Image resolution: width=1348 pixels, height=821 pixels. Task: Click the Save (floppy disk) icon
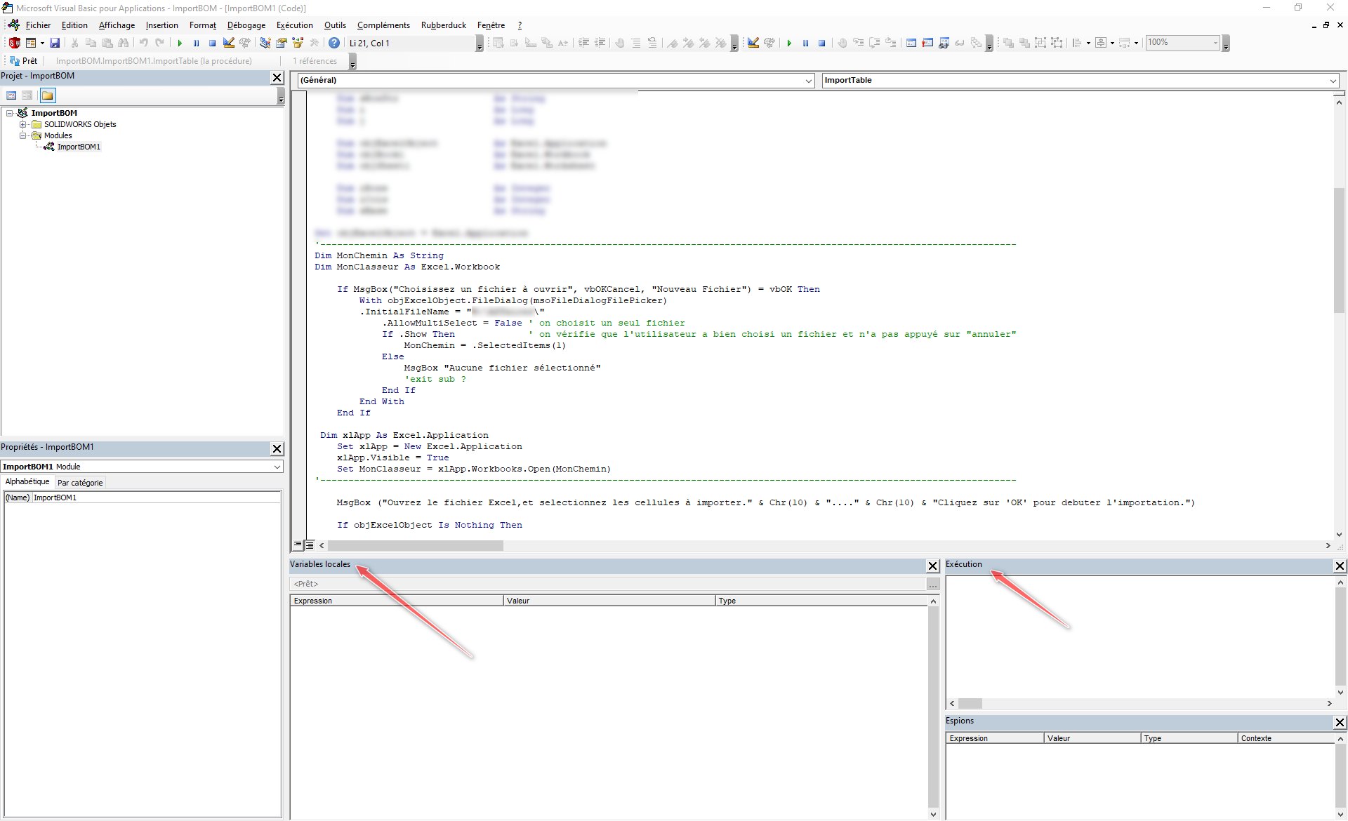[55, 43]
